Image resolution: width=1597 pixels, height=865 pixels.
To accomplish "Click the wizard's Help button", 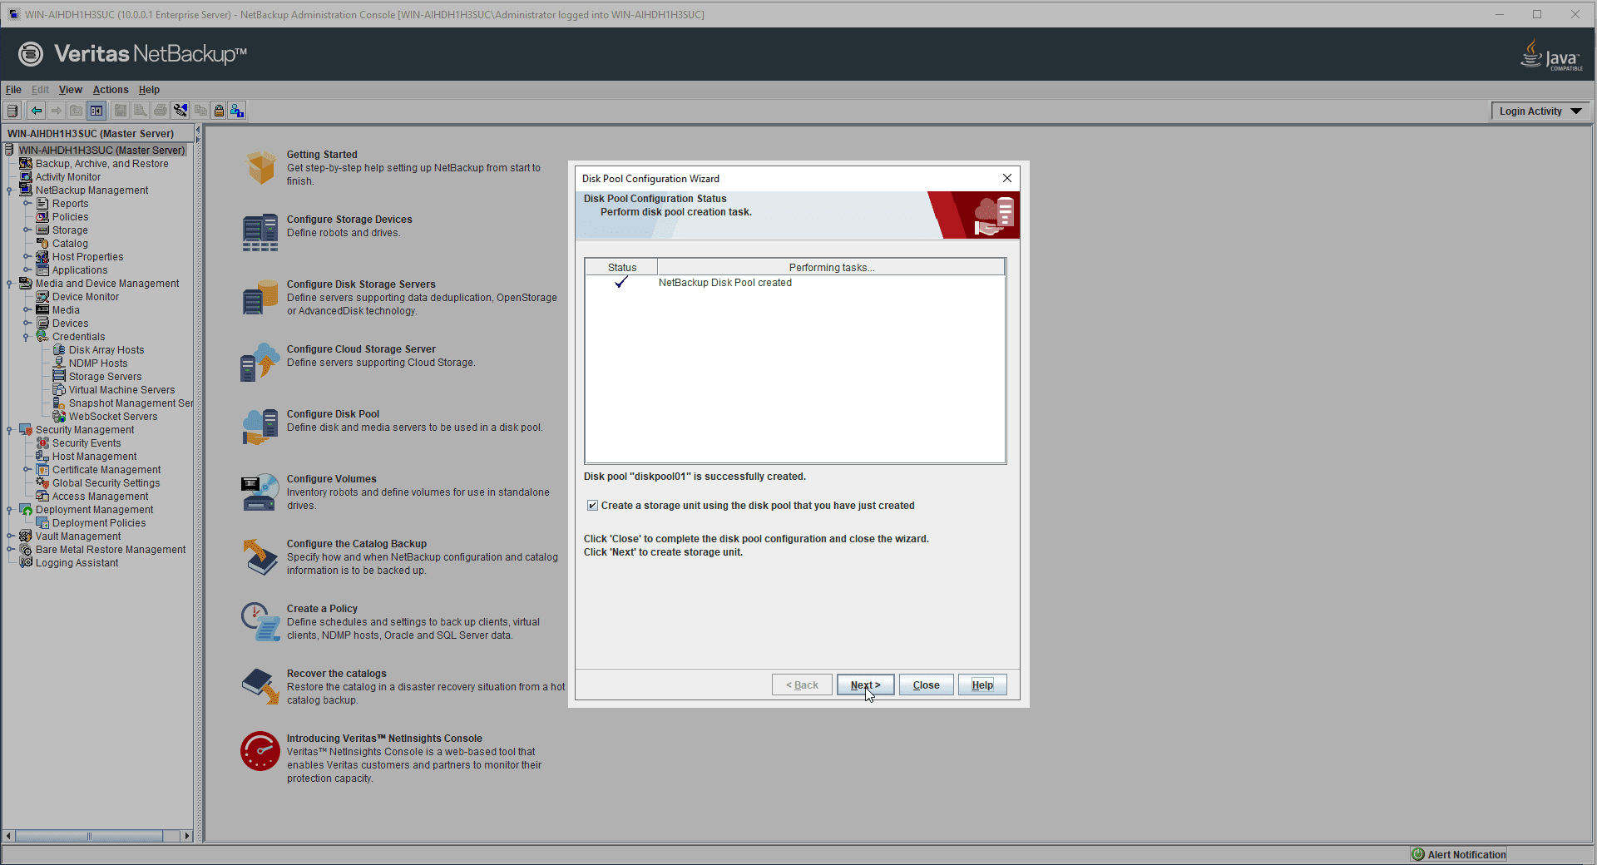I will (x=982, y=685).
